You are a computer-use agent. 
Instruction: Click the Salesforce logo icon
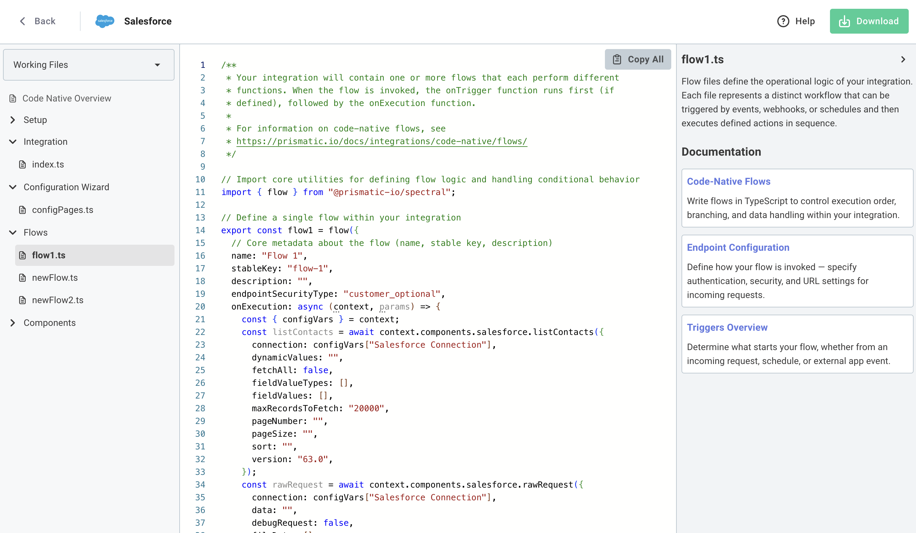pyautogui.click(x=104, y=21)
